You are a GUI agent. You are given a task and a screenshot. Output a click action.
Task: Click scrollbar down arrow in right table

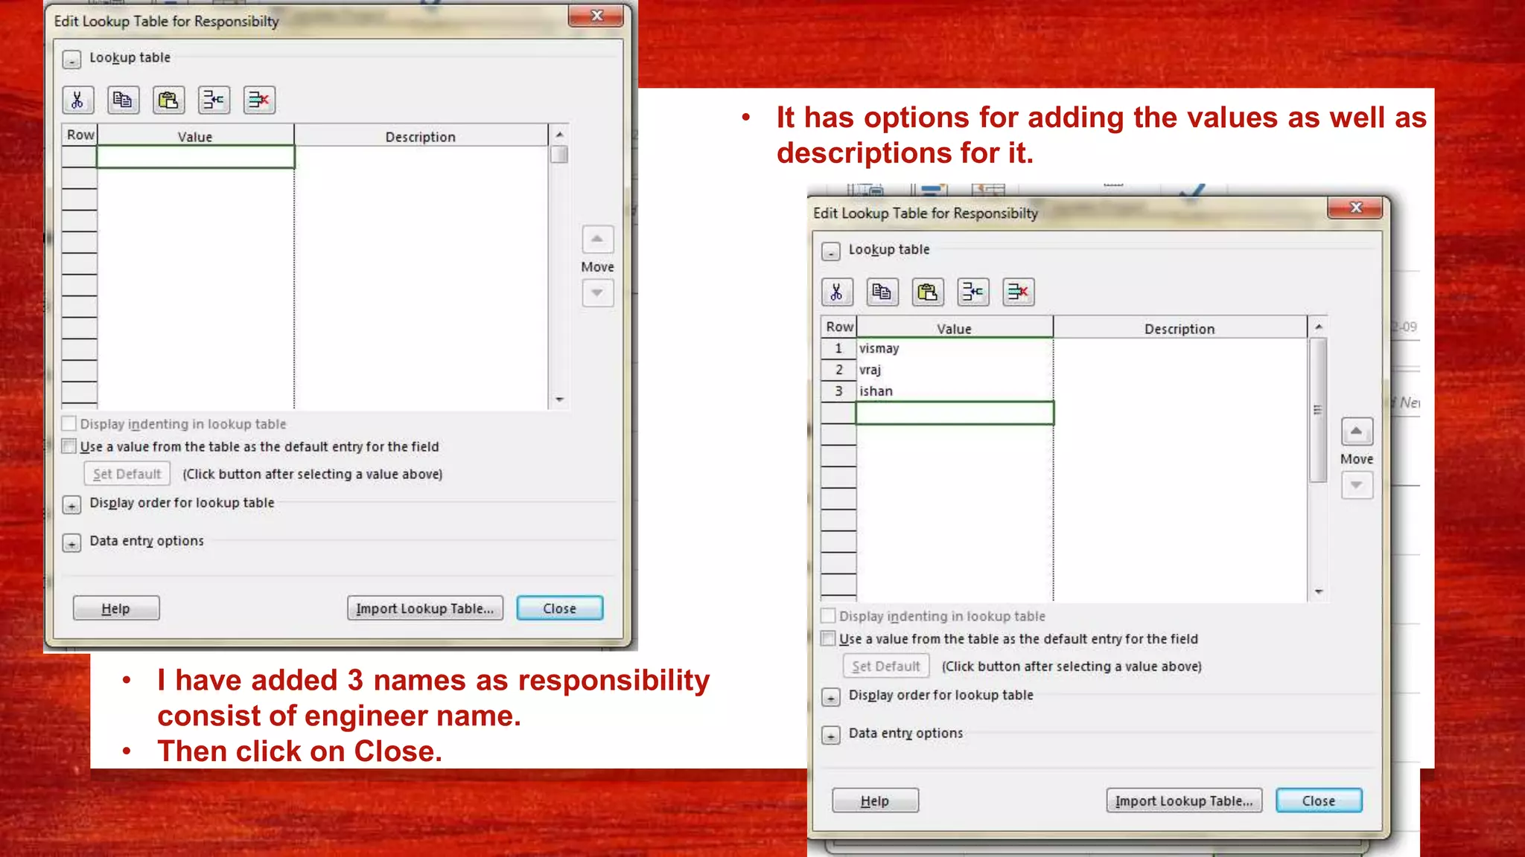pos(1318,591)
